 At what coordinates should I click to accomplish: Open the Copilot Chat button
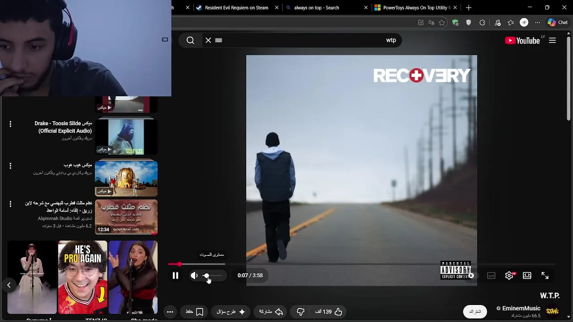558,22
